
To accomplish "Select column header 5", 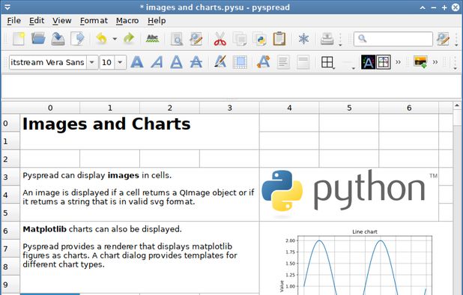I will [349, 108].
